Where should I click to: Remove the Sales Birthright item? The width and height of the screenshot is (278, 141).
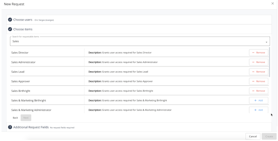258,91
